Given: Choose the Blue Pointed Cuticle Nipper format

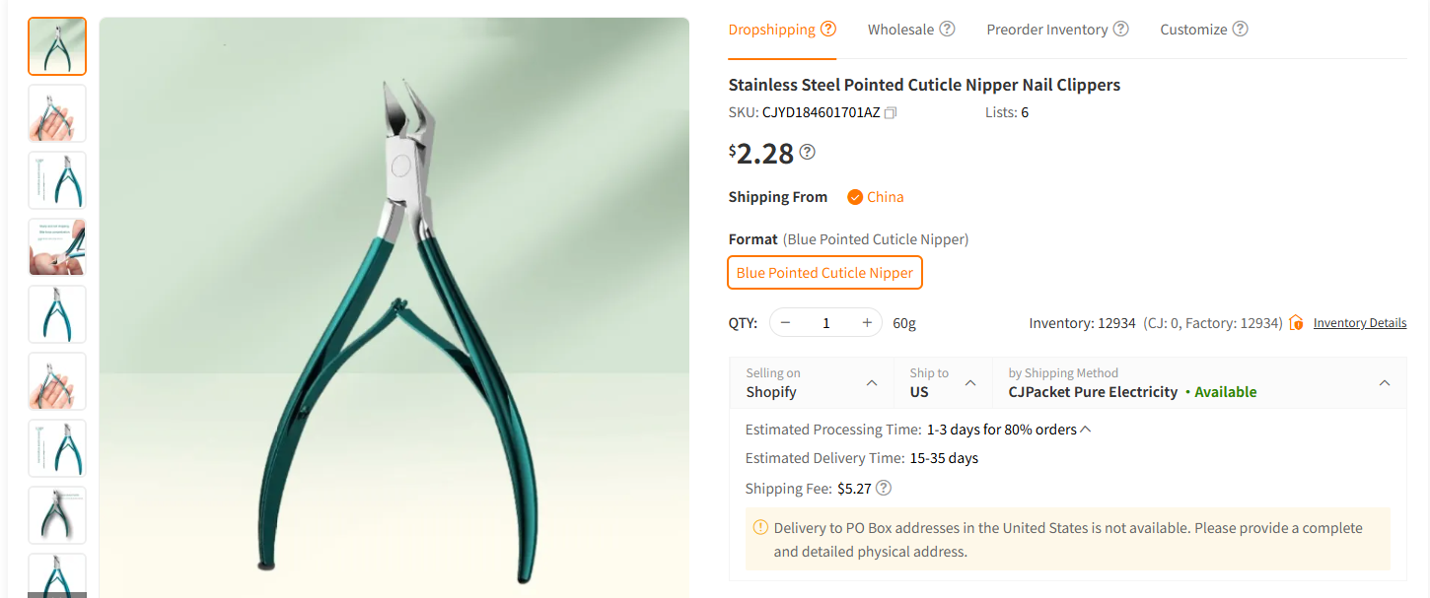Looking at the screenshot, I should tap(824, 273).
